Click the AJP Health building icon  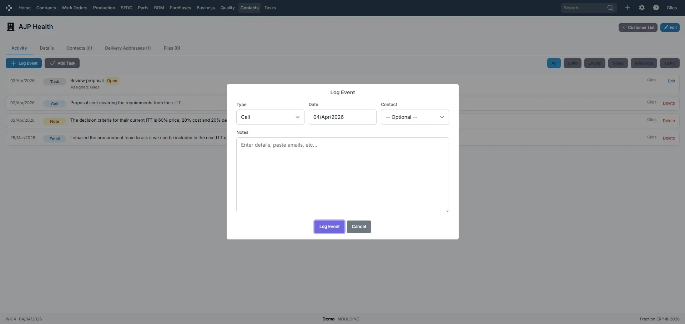[11, 27]
